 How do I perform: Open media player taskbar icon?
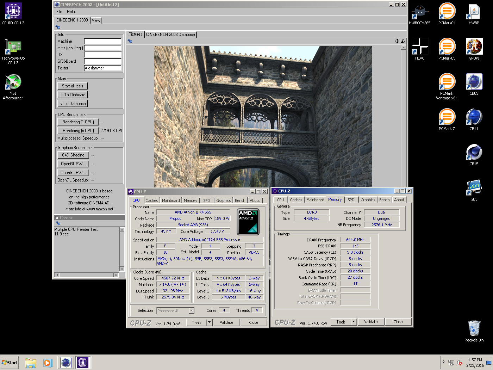pos(48,363)
